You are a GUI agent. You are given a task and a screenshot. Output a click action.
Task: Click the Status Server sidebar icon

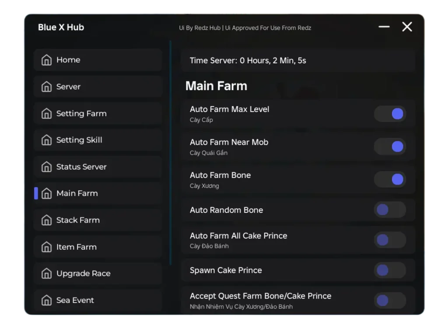tap(46, 167)
